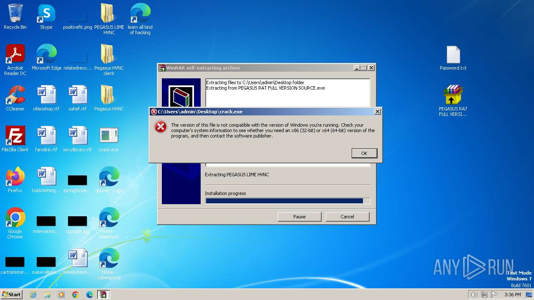The image size is (534, 300).
Task: Select citiesshop.rtf document
Action: click(x=46, y=98)
